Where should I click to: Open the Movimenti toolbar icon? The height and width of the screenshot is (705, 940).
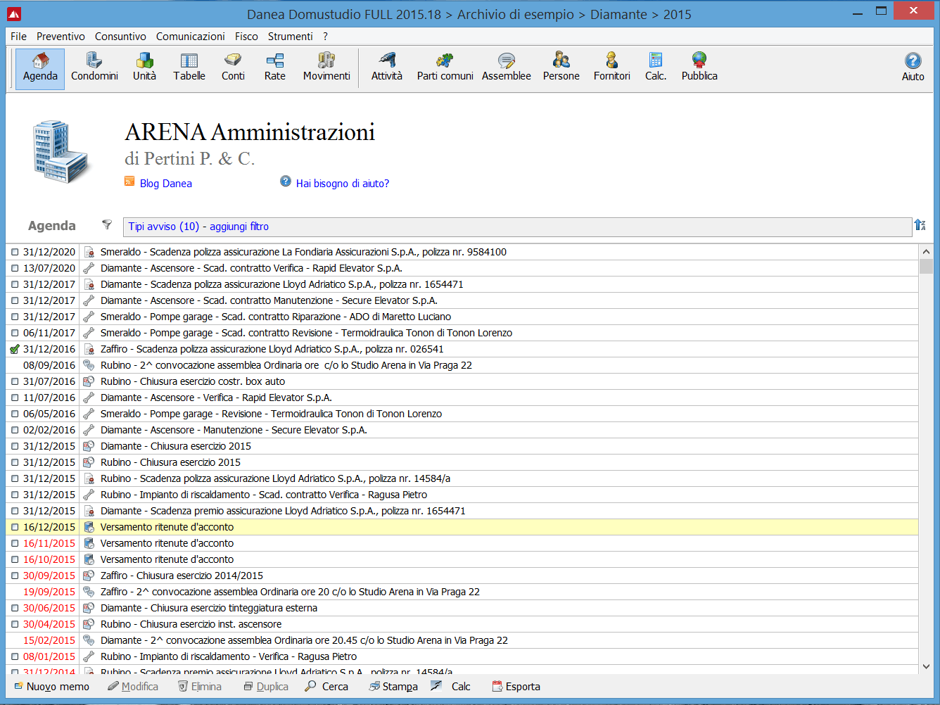coord(326,68)
